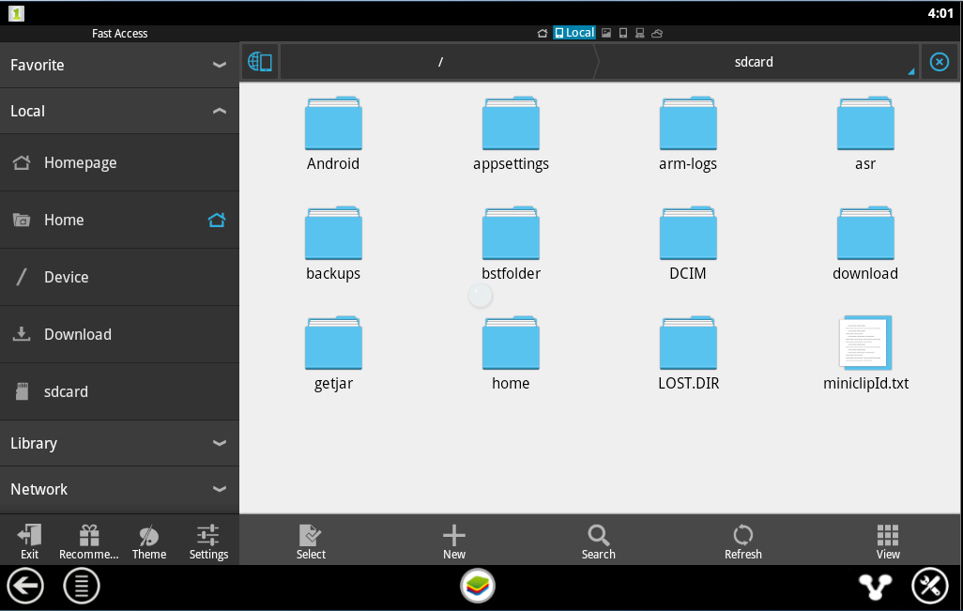The width and height of the screenshot is (963, 611).
Task: Exit the file explorer app
Action: (x=29, y=542)
